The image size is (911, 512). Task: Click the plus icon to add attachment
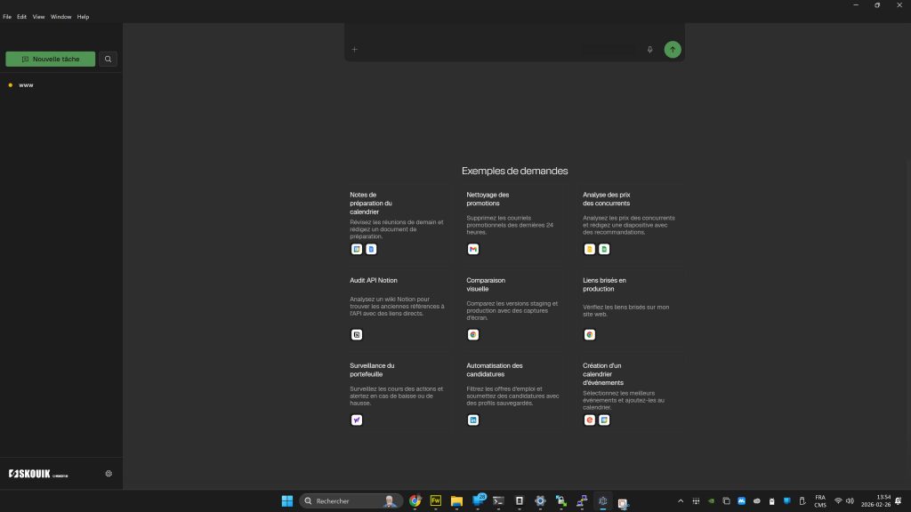354,50
